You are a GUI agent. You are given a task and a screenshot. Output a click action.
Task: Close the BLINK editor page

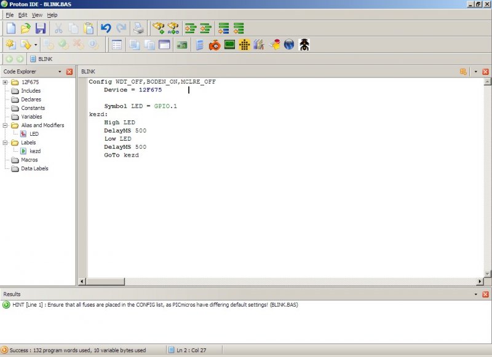(485, 72)
